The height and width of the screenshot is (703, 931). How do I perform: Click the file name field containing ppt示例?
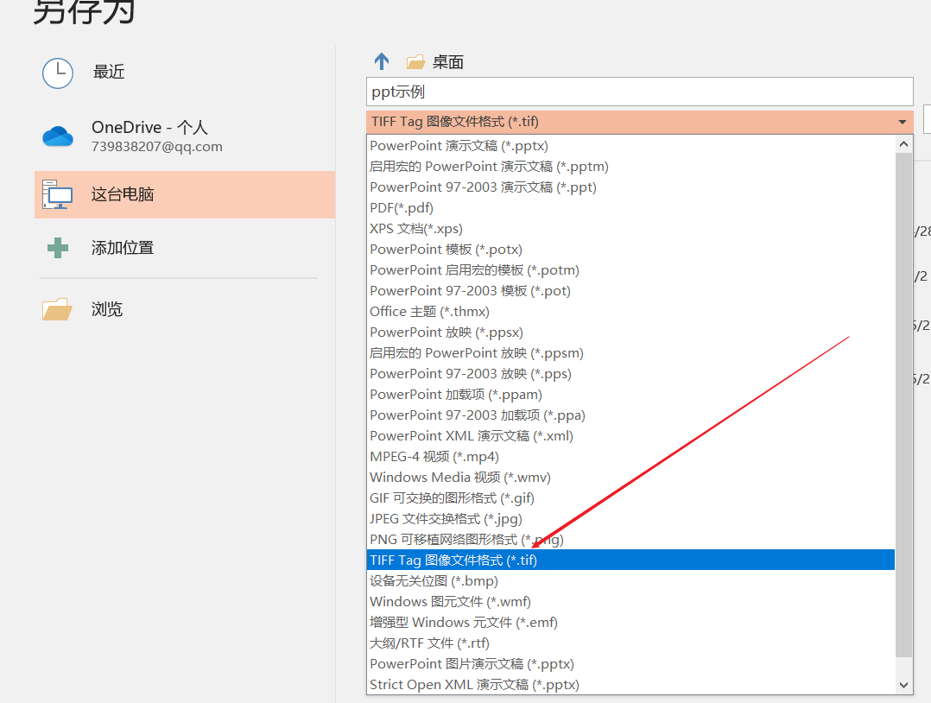[639, 92]
